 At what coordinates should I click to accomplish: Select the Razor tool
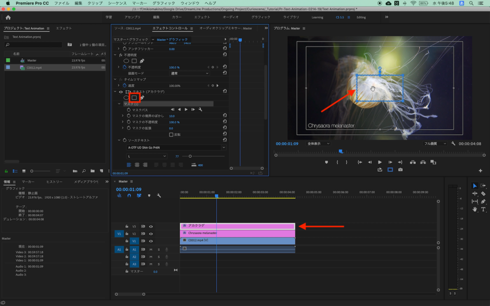point(483,194)
